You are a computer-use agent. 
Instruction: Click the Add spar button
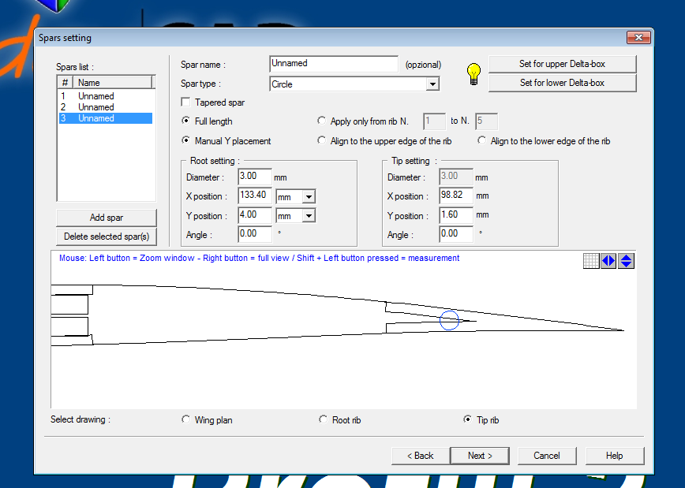click(x=107, y=218)
